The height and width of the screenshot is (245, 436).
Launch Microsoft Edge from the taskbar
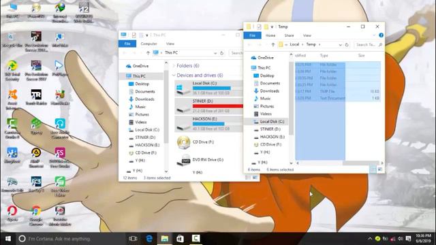click(x=149, y=239)
